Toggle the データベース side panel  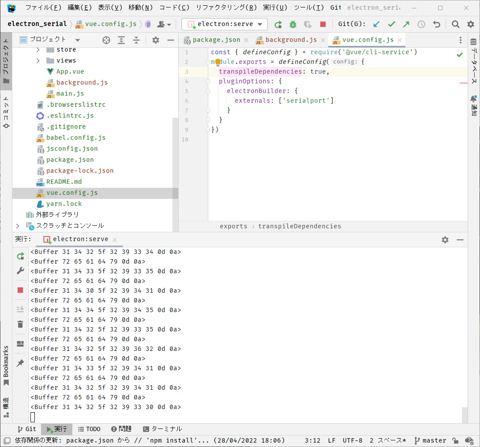473,61
